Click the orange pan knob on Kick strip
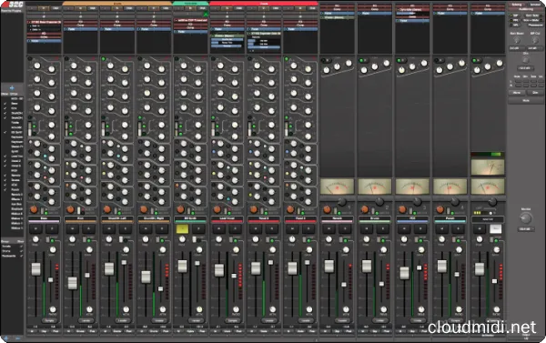This screenshot has height=343, width=546. pos(70,209)
